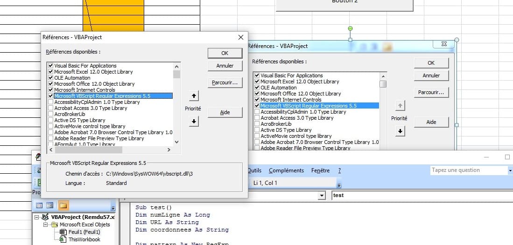The width and height of the screenshot is (513, 245).
Task: Click Priorité up arrow in front dialog
Action: (x=194, y=96)
